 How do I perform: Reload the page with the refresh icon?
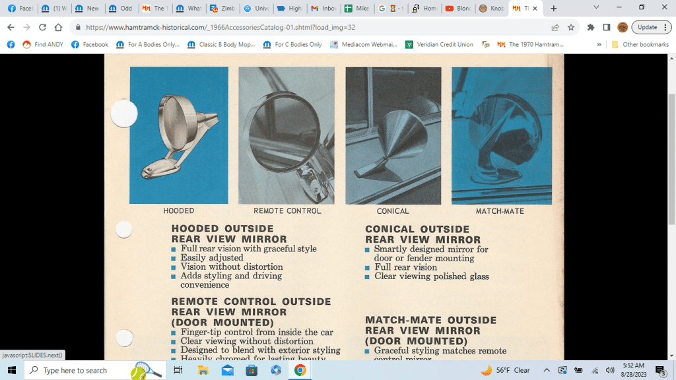click(x=42, y=27)
